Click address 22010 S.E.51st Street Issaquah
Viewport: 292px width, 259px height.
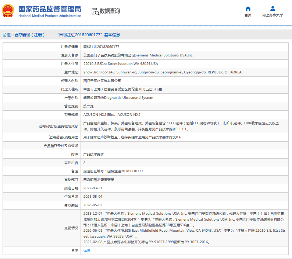pyautogui.click(x=121, y=64)
